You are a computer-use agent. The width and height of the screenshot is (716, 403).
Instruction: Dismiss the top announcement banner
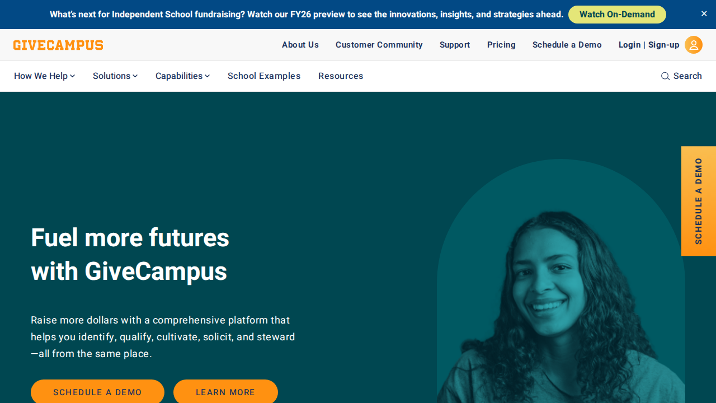pyautogui.click(x=704, y=13)
